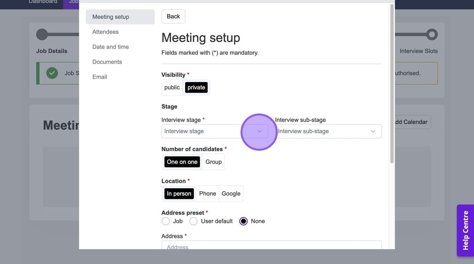Go to the Attendees section

105,32
